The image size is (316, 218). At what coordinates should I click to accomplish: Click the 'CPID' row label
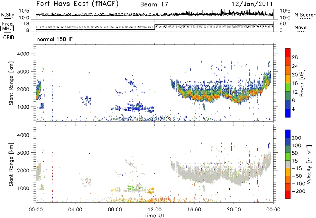(9, 37)
